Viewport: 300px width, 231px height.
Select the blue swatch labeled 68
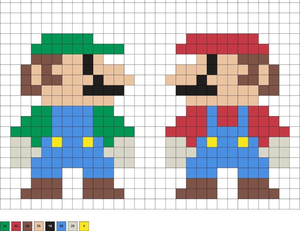point(61,226)
